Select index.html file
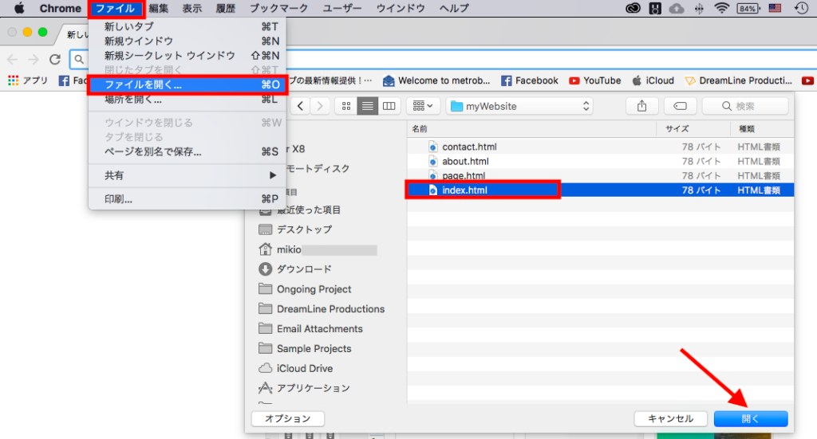 point(600,190)
